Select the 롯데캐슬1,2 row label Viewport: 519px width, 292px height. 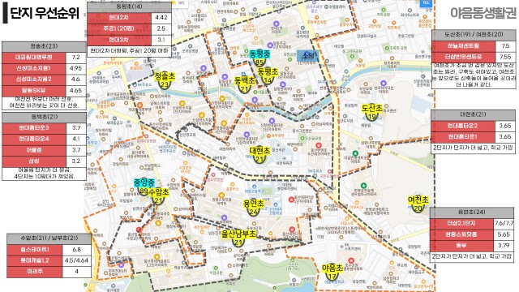34,261
